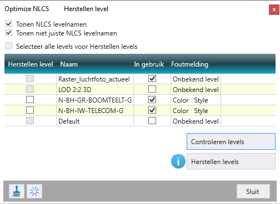
Task: Sort by the Foutmelding column header
Action: pyautogui.click(x=189, y=64)
